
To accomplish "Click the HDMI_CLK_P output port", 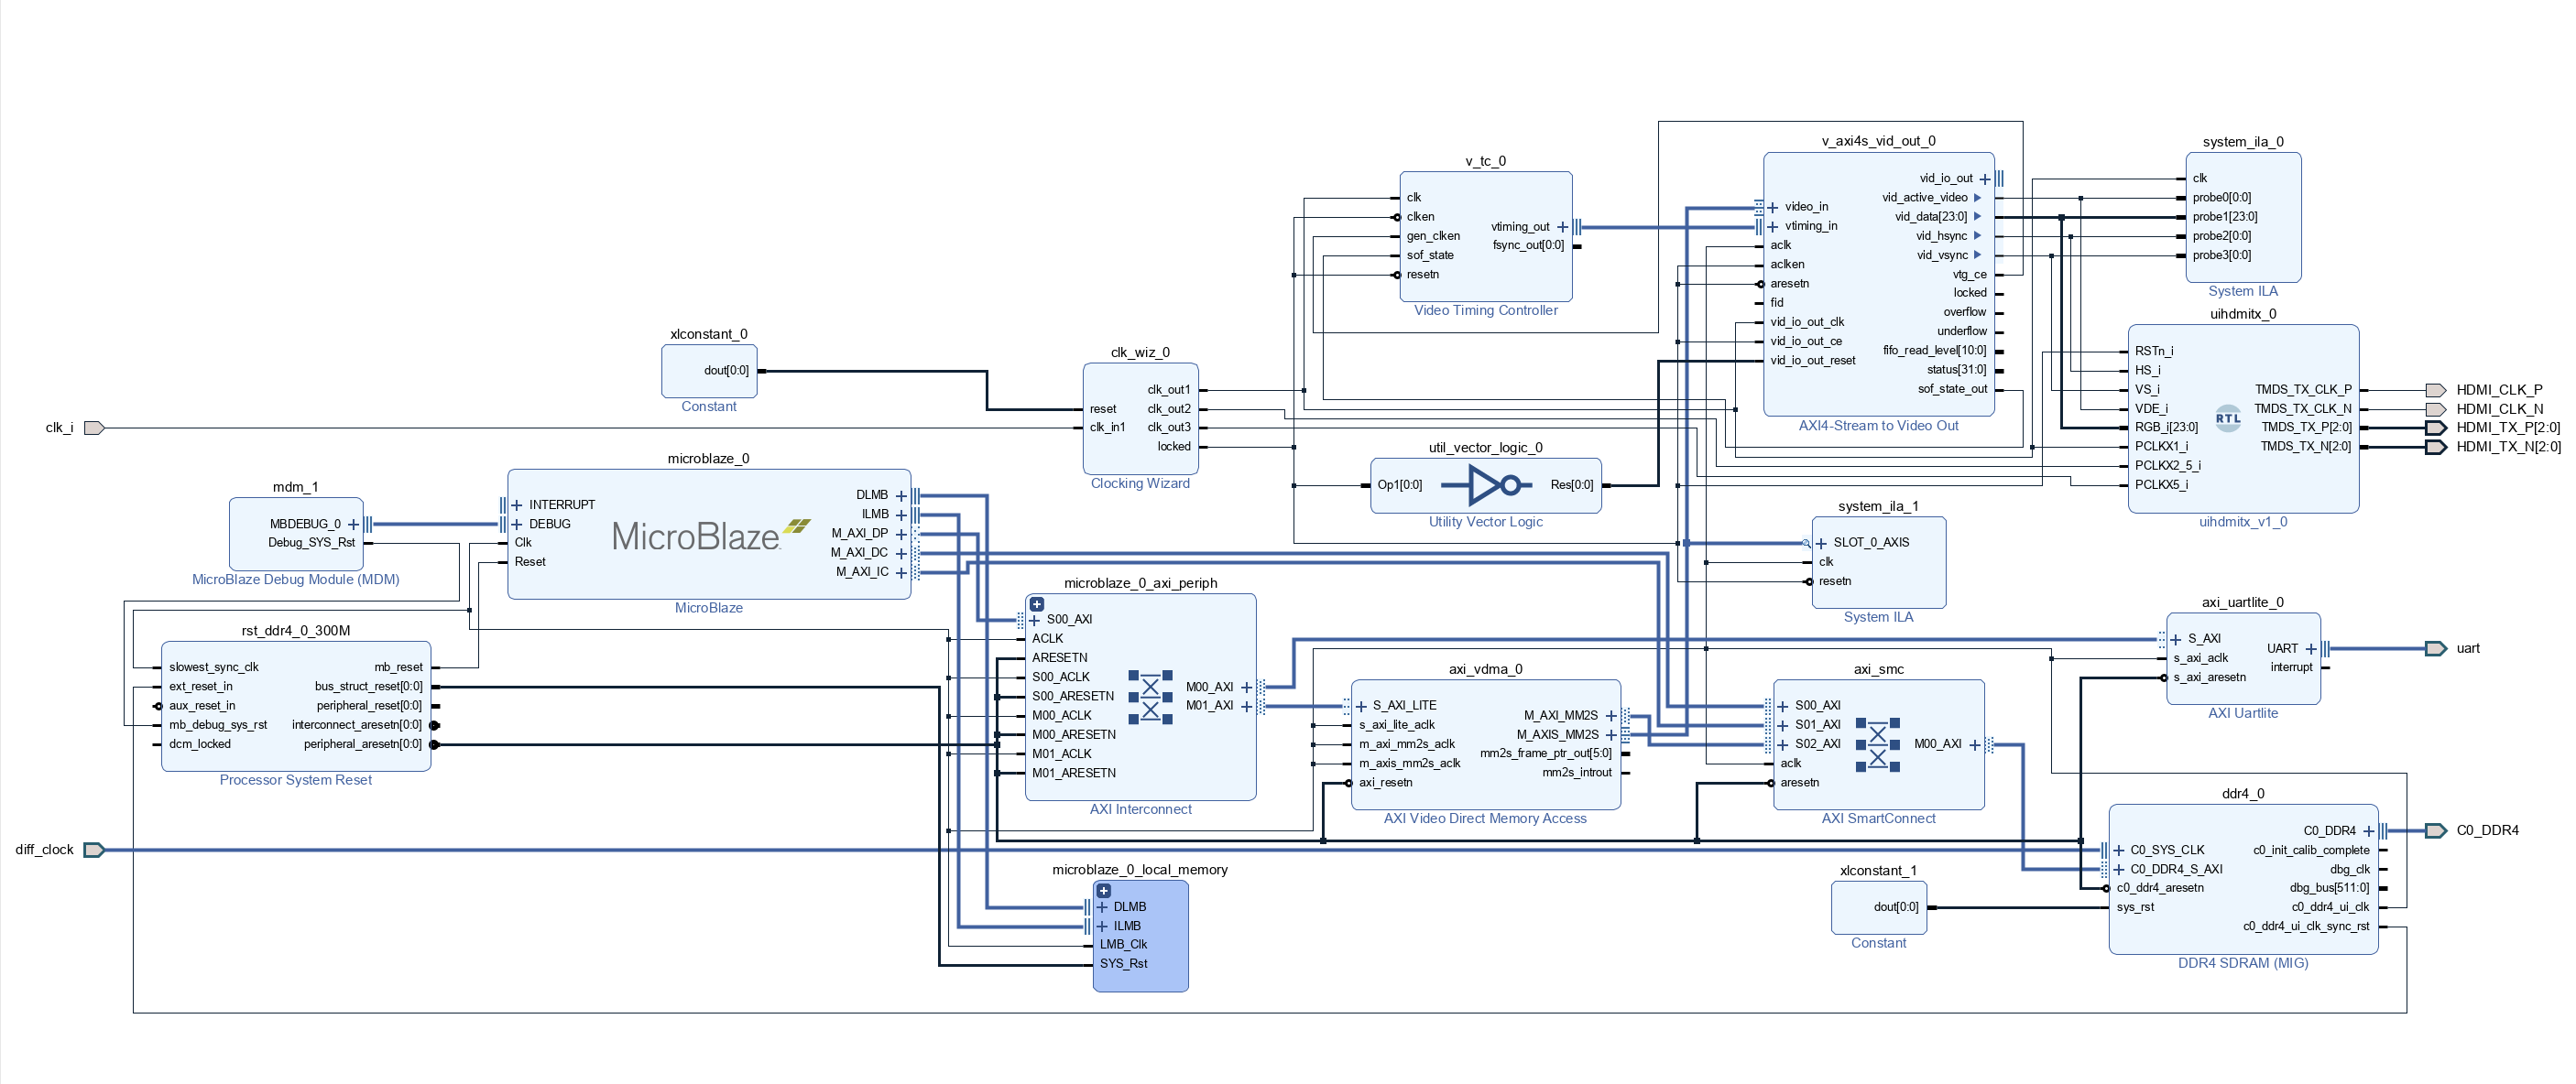I will 2438,390.
